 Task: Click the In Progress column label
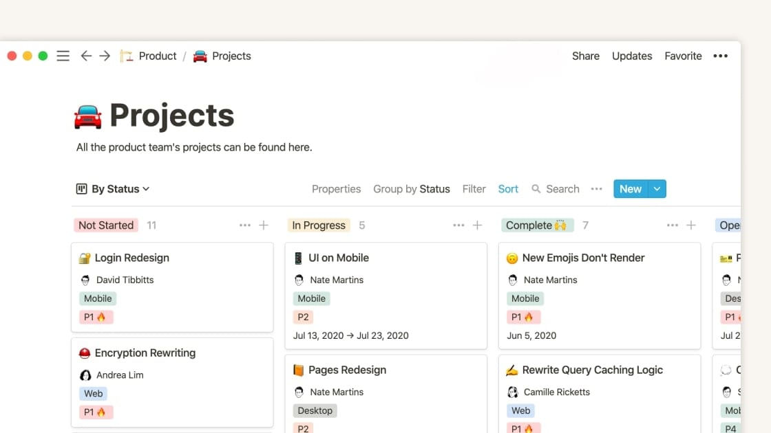coord(319,225)
